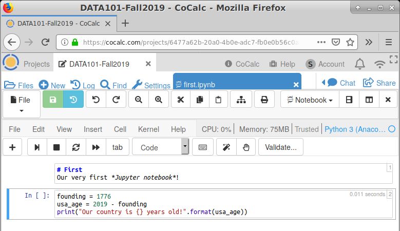The height and width of the screenshot is (231, 400).
Task: Run cell and select next
Action: point(37,147)
